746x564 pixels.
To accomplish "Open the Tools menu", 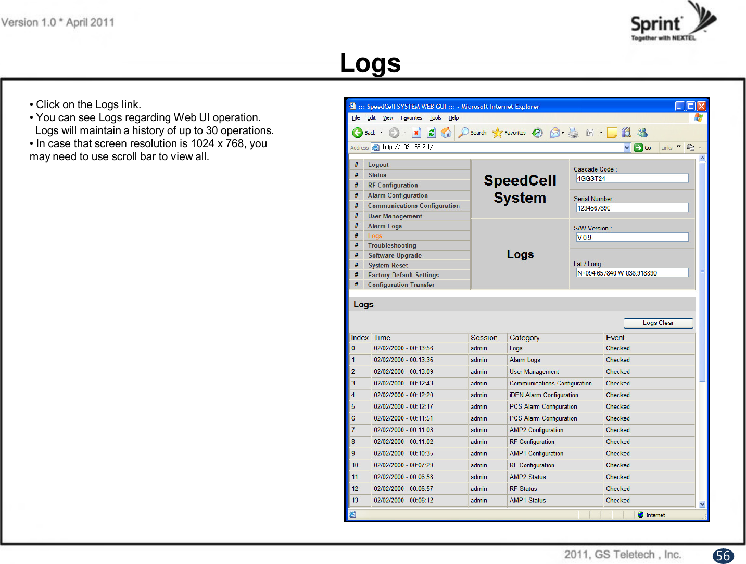I will (x=435, y=118).
